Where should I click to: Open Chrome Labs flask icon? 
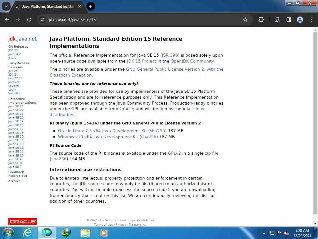[x=277, y=20]
